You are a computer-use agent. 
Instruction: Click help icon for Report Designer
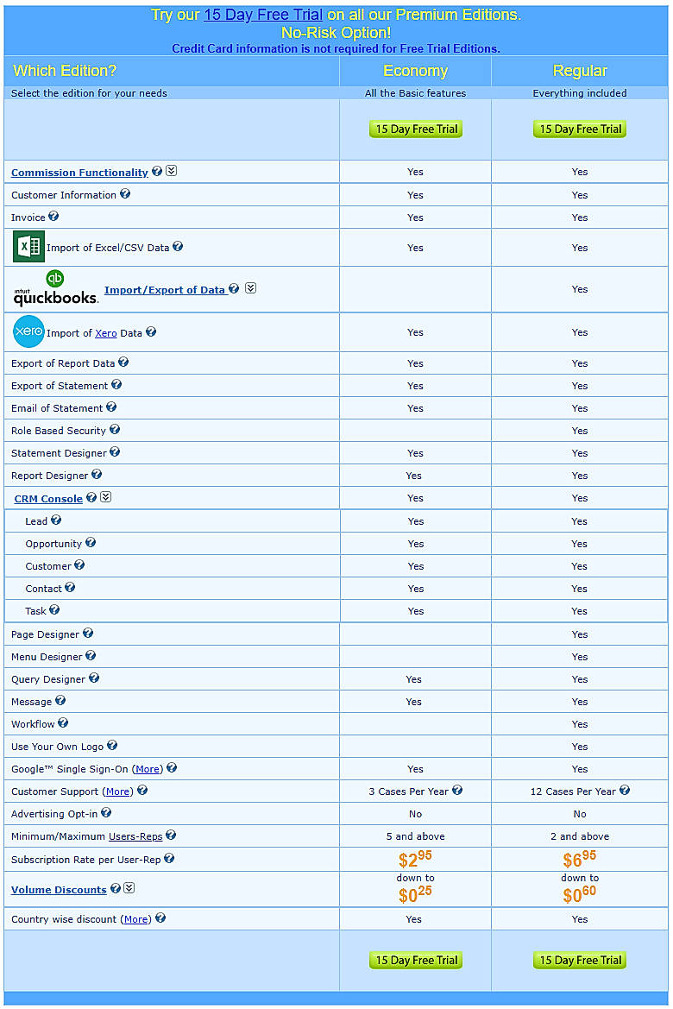(x=96, y=474)
